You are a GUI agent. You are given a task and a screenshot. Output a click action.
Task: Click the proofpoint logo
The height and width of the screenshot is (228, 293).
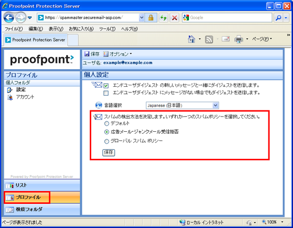42,59
